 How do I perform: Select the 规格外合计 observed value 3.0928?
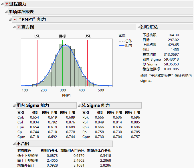click(x=52, y=165)
